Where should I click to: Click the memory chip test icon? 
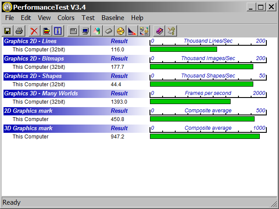(x=109, y=31)
